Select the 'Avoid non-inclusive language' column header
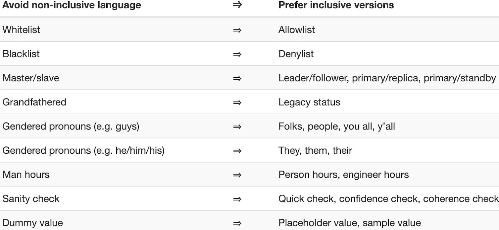This screenshot has width=499, height=230. [x=72, y=5]
